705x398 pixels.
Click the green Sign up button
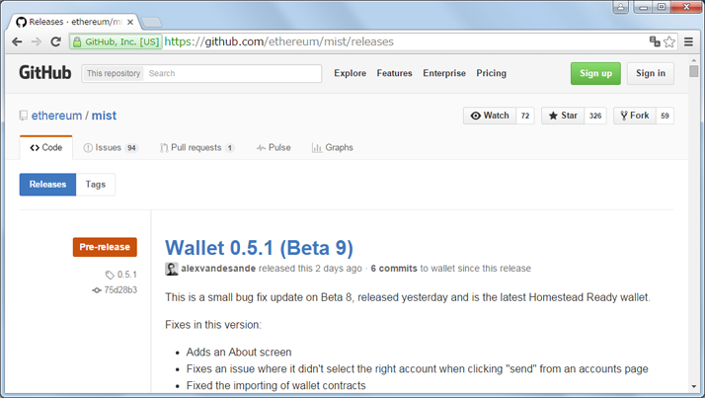point(595,73)
